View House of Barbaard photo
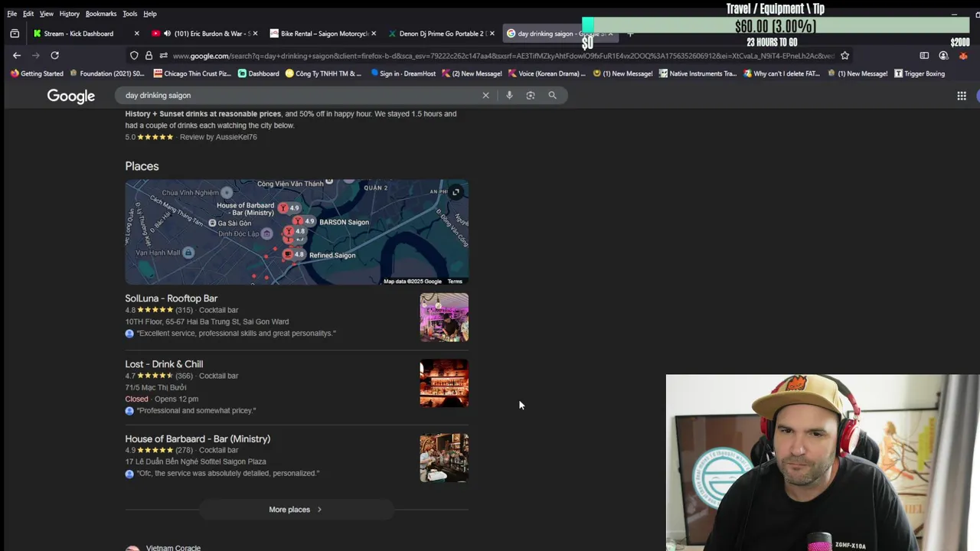This screenshot has height=551, width=980. pos(444,458)
